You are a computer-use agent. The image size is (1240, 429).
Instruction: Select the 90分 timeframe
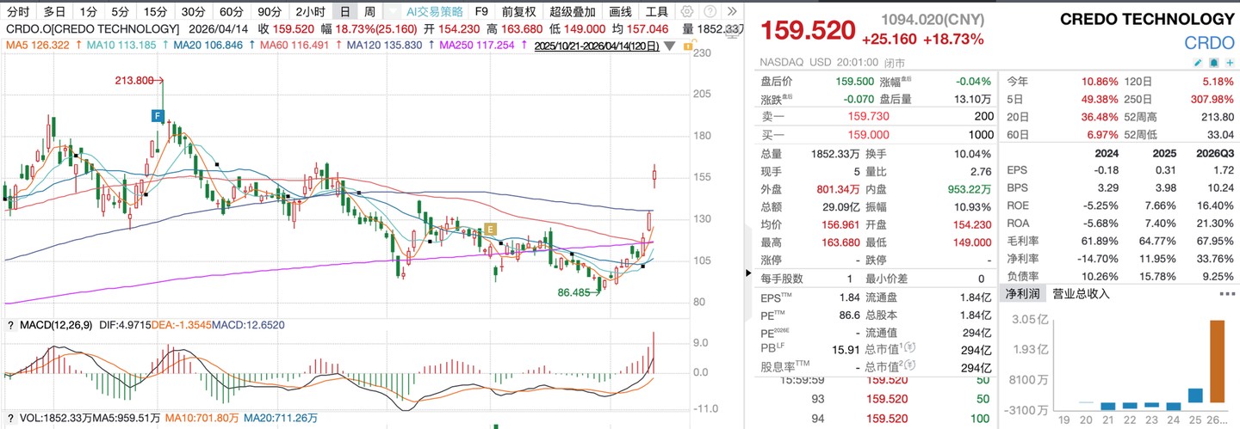click(270, 12)
